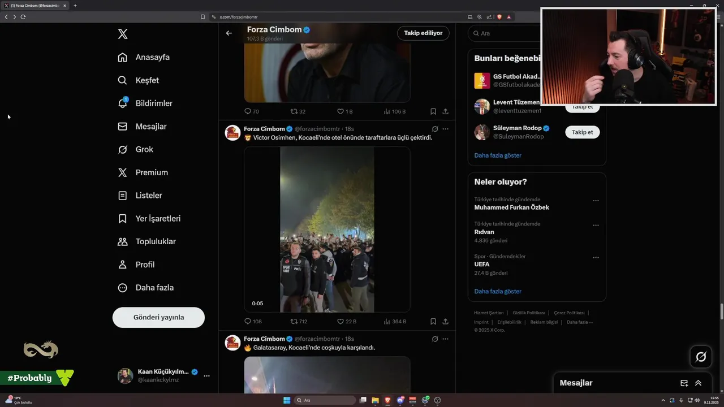Like the Victor Osimhen post with 22 B likes
This screenshot has height=407, width=724.
coord(346,321)
